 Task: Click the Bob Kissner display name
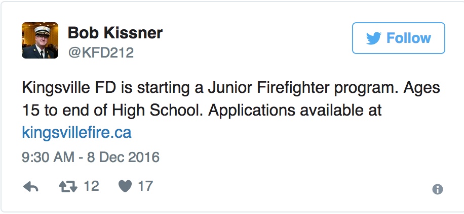pyautogui.click(x=115, y=33)
